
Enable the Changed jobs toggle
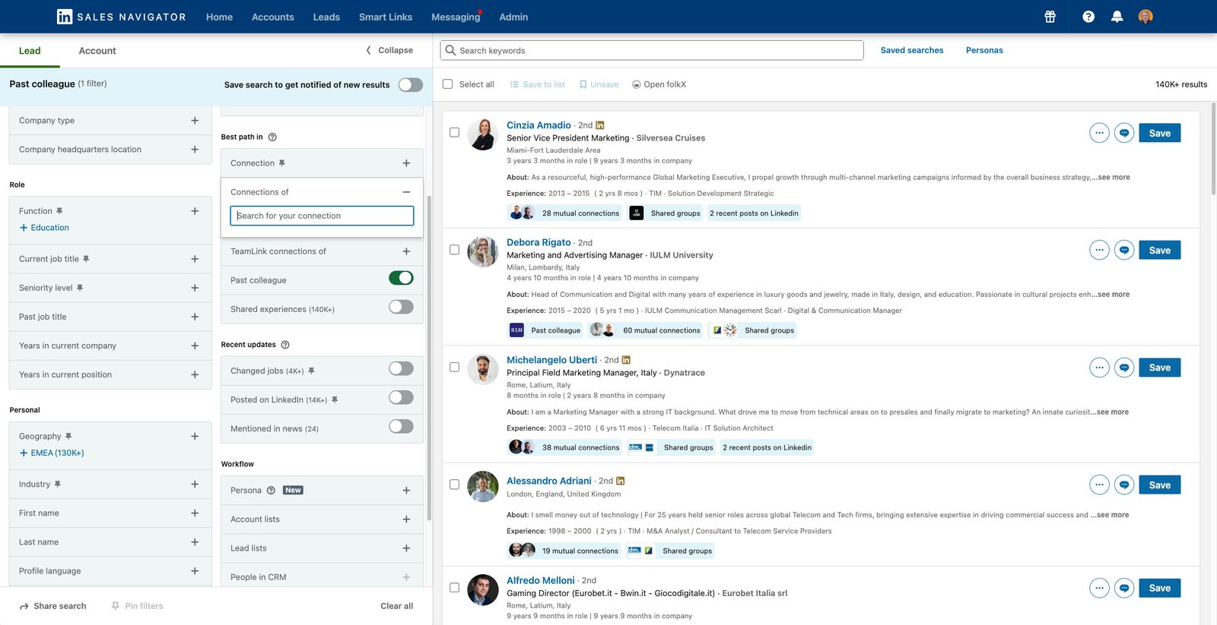(401, 368)
